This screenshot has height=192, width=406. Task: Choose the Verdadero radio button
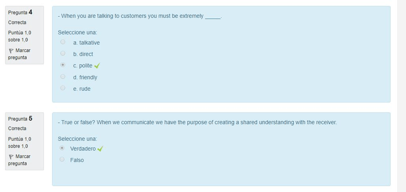(x=62, y=148)
